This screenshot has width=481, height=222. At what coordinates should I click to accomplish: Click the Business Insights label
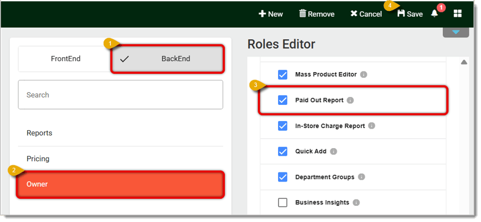322,202
